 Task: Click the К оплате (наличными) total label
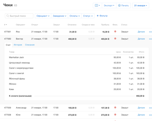point(20,96)
